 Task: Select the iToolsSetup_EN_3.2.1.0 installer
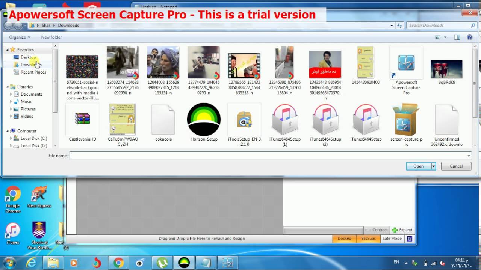coord(244,125)
